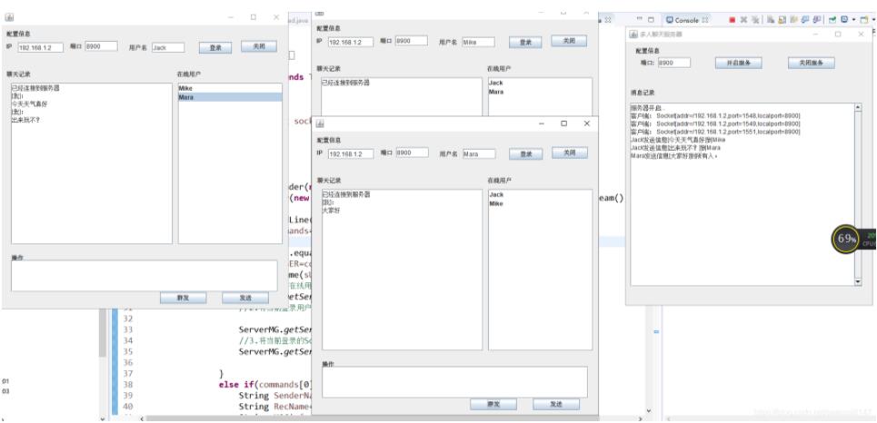
Task: Toggle scroll lock in the console toolbar
Action: point(781,20)
